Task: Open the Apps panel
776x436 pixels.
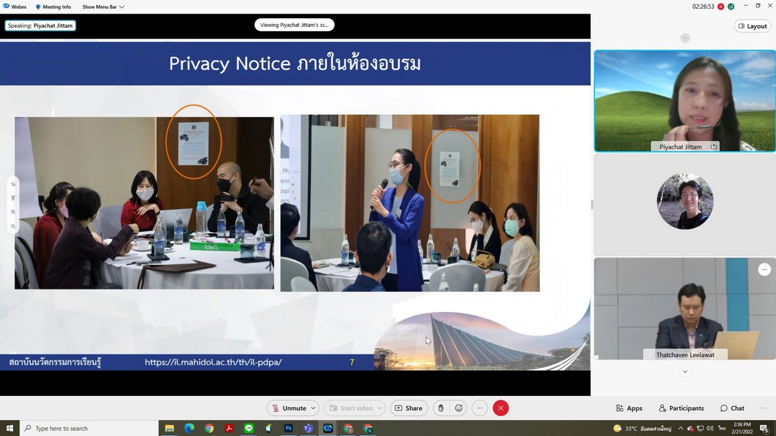Action: (629, 408)
